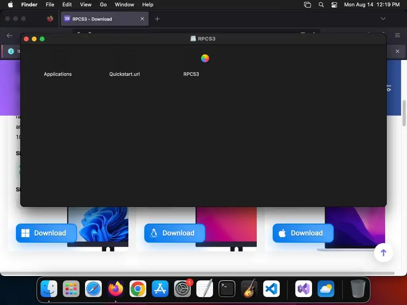This screenshot has height=305, width=407.
Task: Close the RPCS3 - Download tab
Action: tap(142, 19)
